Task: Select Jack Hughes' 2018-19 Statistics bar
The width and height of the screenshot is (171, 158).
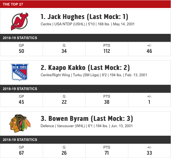Action: pyautogui.click(x=85, y=38)
